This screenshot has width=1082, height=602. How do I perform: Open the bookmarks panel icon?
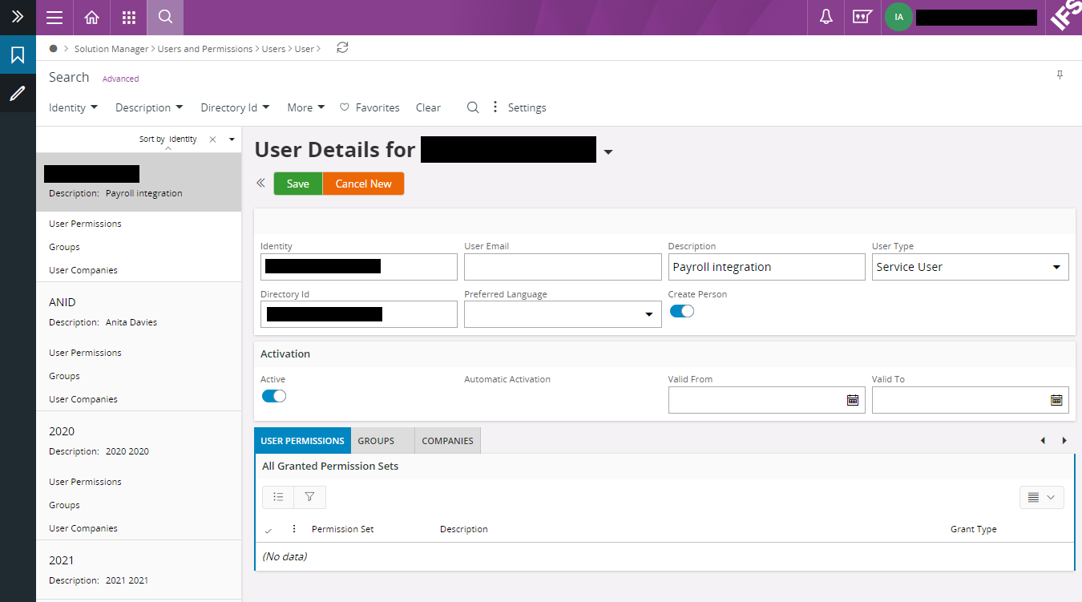(x=18, y=55)
